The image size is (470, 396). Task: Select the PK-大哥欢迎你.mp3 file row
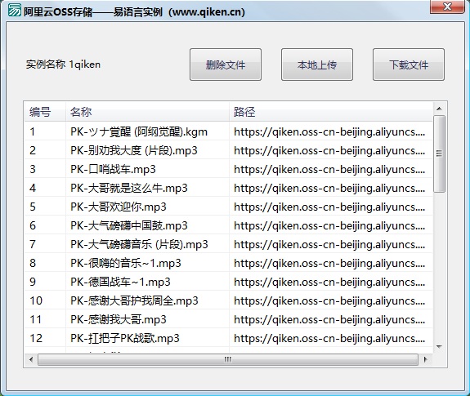click(229, 207)
